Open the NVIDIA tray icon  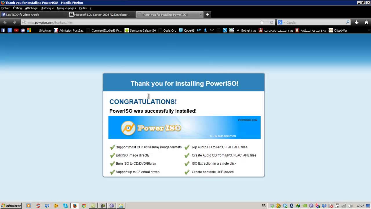point(305,206)
